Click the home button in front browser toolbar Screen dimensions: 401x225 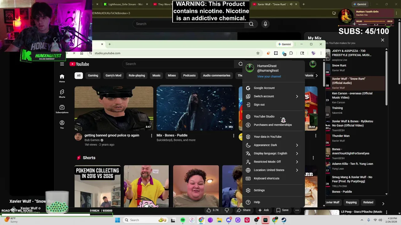(x=81, y=53)
